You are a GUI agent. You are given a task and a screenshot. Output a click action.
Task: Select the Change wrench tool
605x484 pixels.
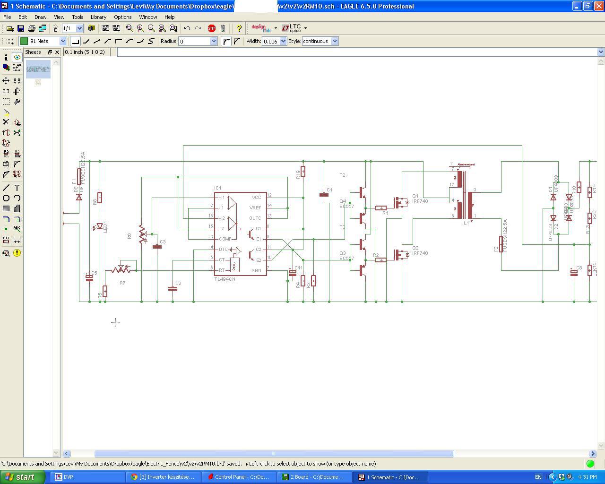(17, 102)
